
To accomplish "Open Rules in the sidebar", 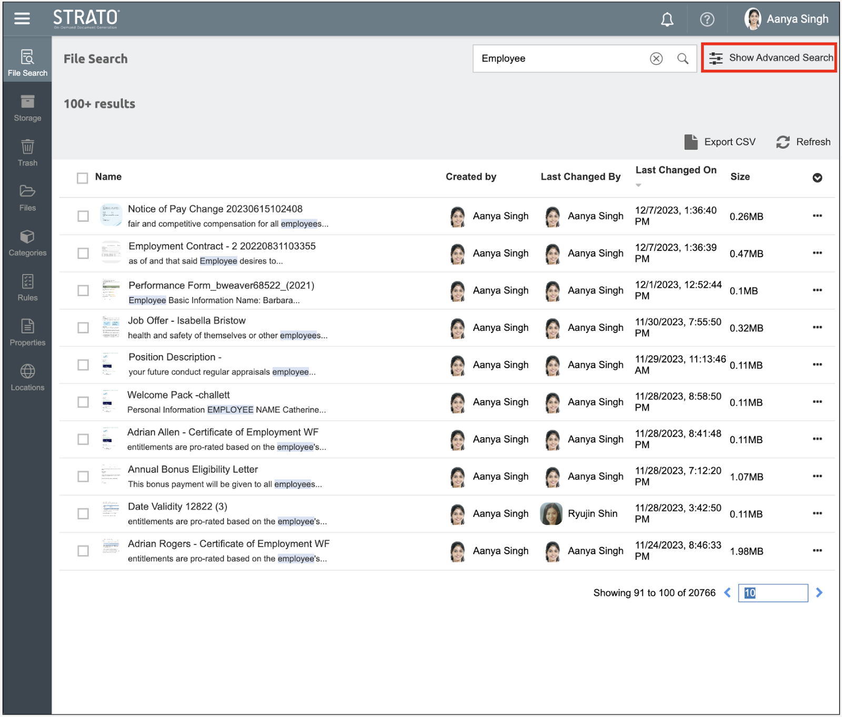I will point(27,288).
